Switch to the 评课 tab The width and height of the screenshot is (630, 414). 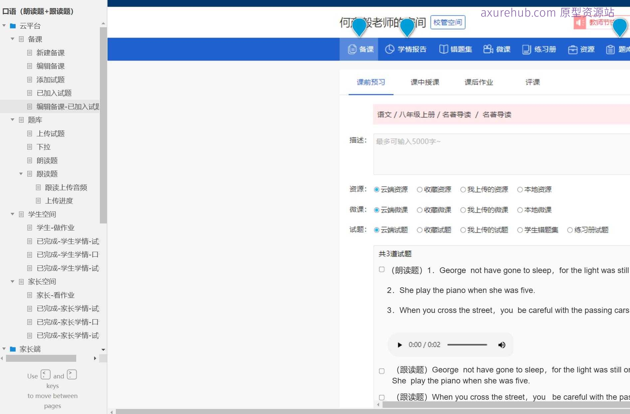click(x=532, y=82)
